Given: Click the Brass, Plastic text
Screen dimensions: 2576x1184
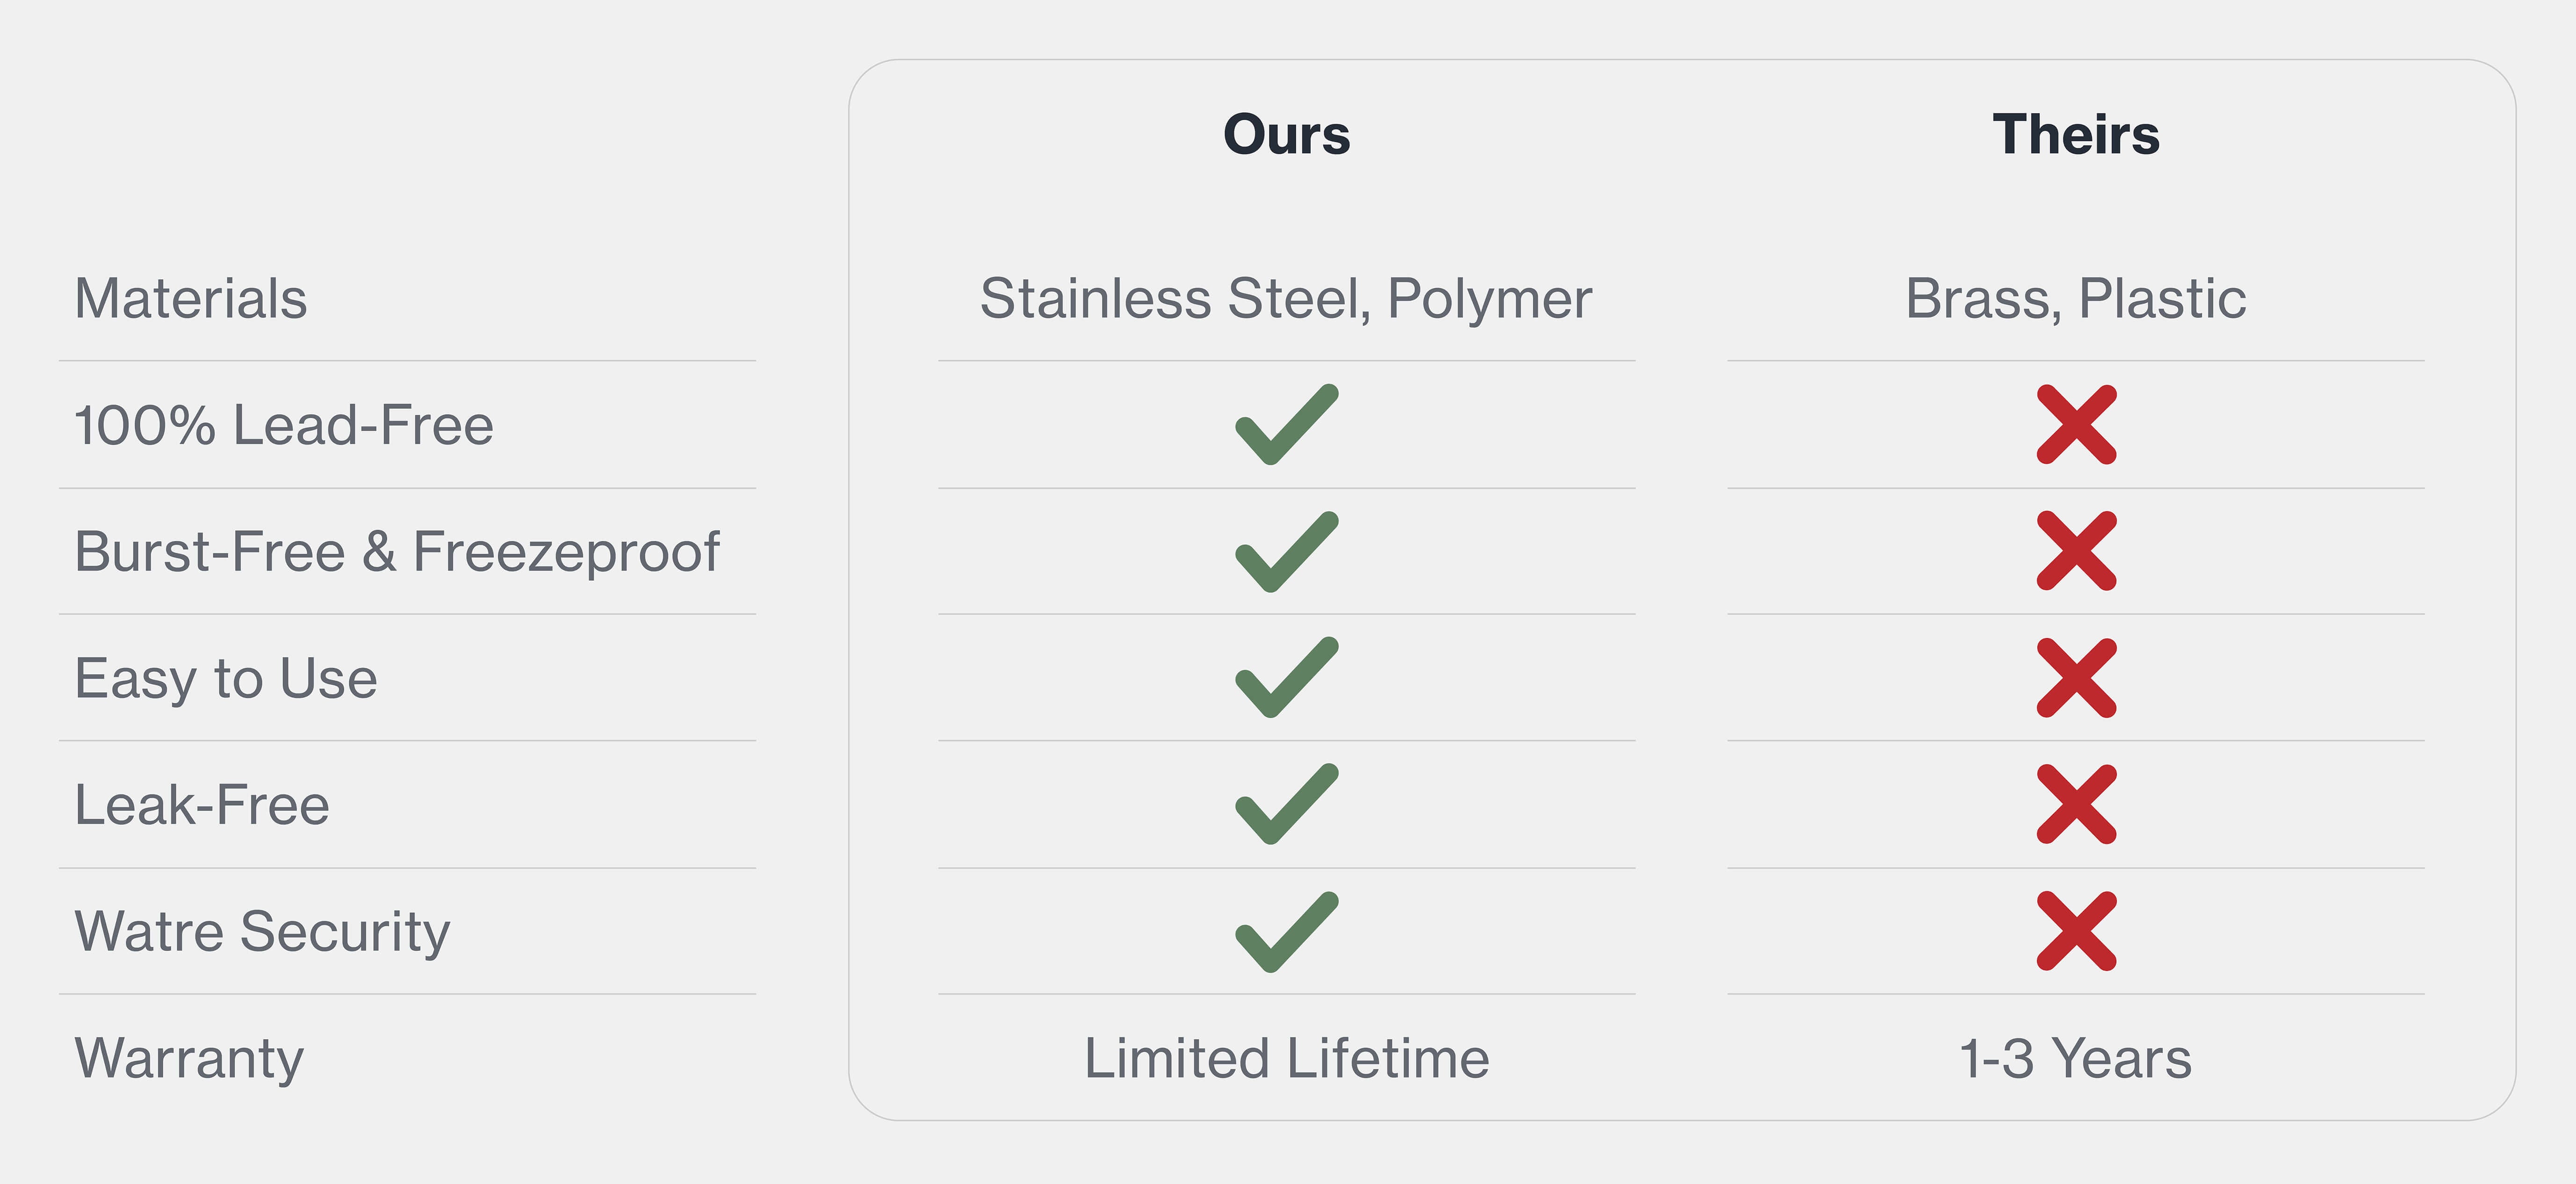Looking at the screenshot, I should tap(2076, 299).
